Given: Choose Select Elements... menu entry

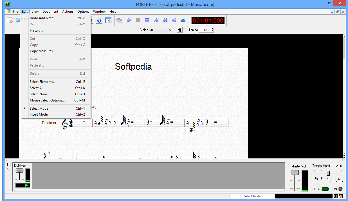Looking at the screenshot, I should coord(55,82).
